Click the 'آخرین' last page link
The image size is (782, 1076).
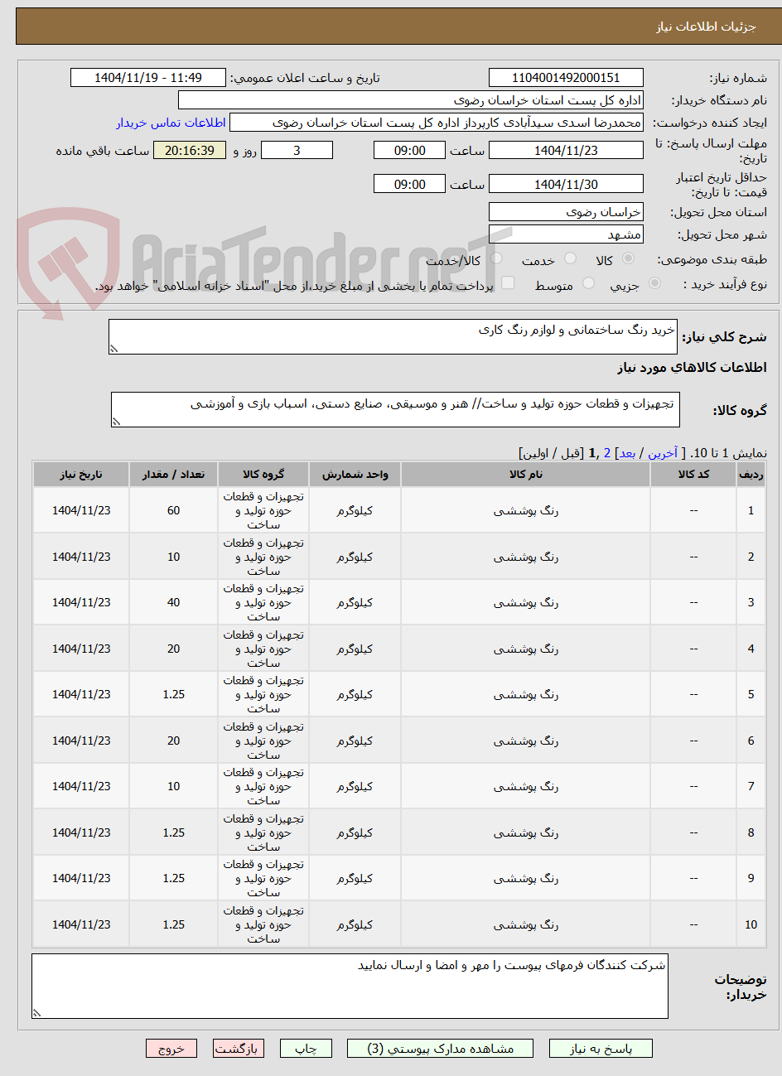tap(663, 453)
